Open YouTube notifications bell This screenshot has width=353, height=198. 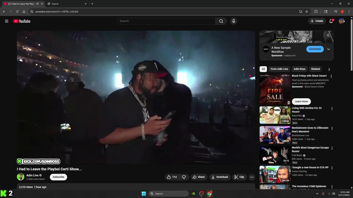[331, 21]
